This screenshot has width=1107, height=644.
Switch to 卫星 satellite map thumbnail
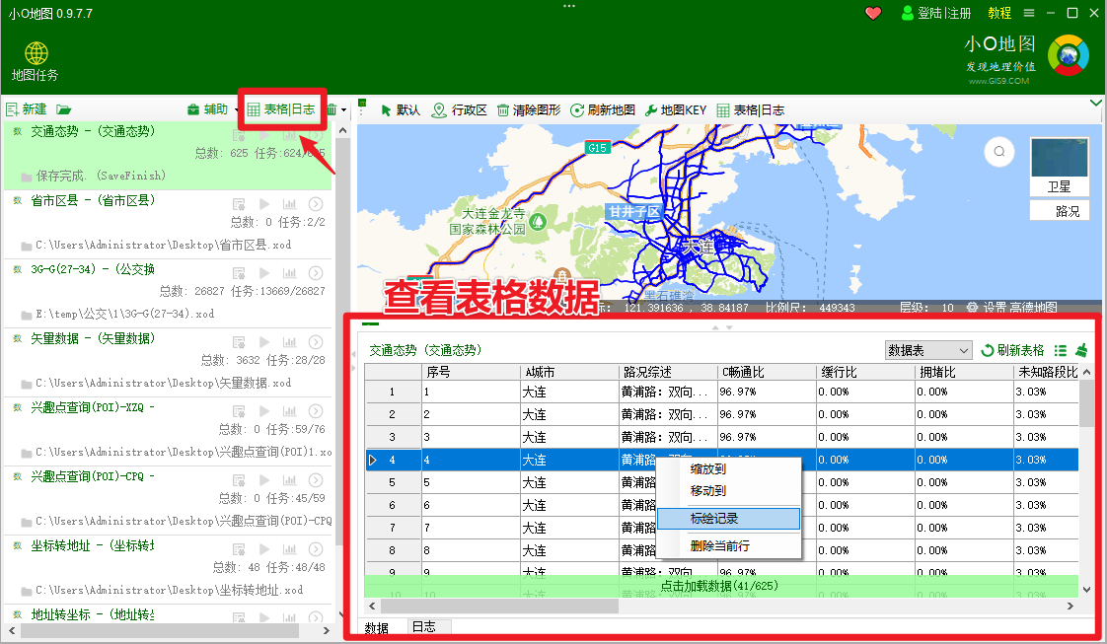coord(1059,167)
